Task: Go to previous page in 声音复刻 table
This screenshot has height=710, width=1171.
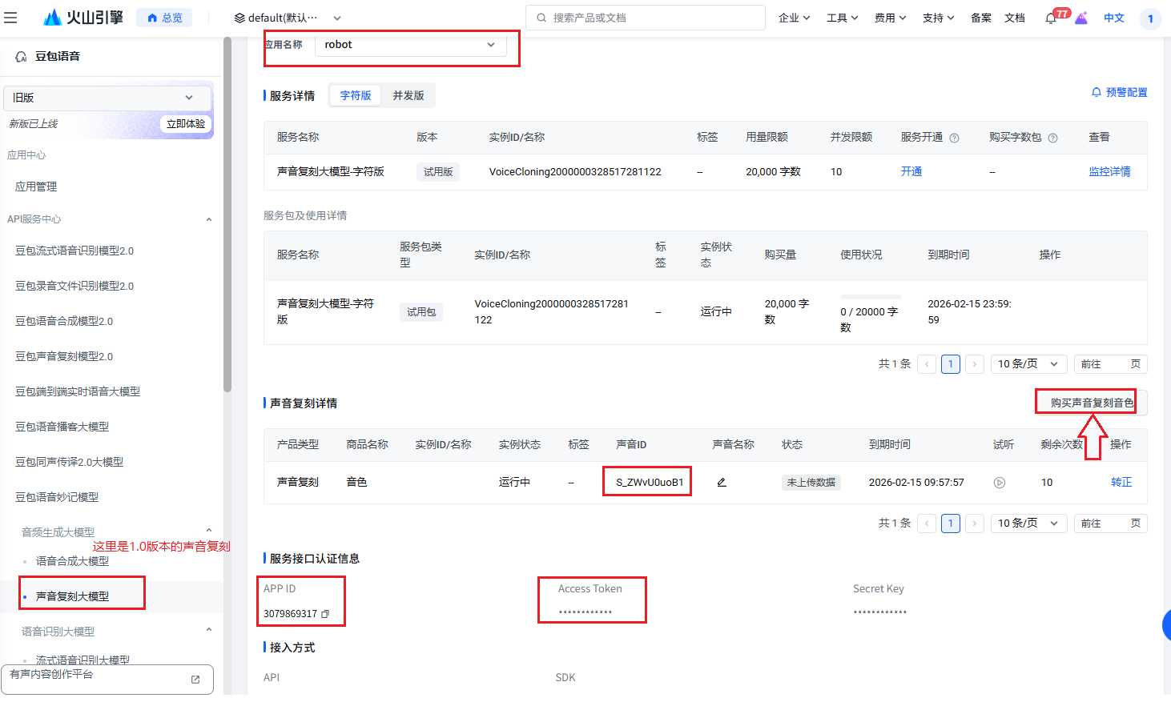Action: 927,523
